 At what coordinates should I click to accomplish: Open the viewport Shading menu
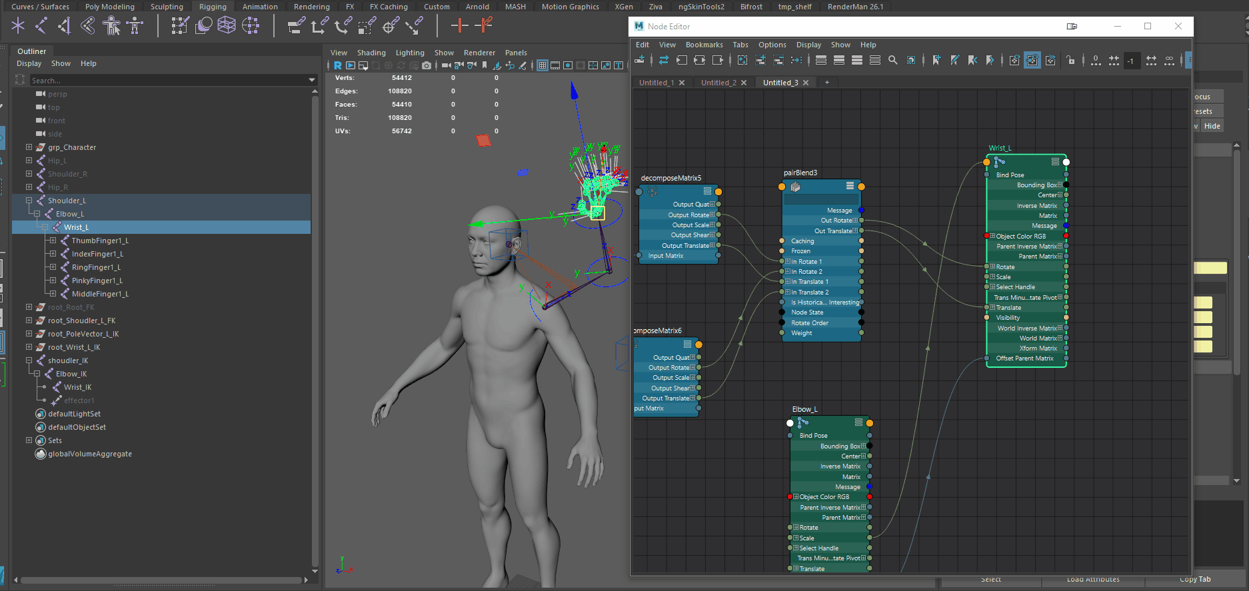tap(371, 53)
